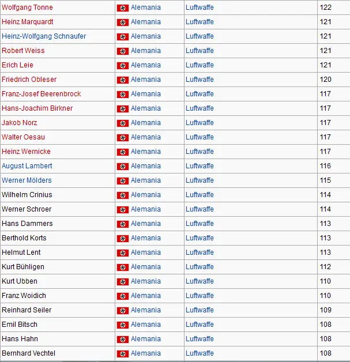Select the name Berthold Korts
The width and height of the screenshot is (350, 362).
(x=24, y=238)
